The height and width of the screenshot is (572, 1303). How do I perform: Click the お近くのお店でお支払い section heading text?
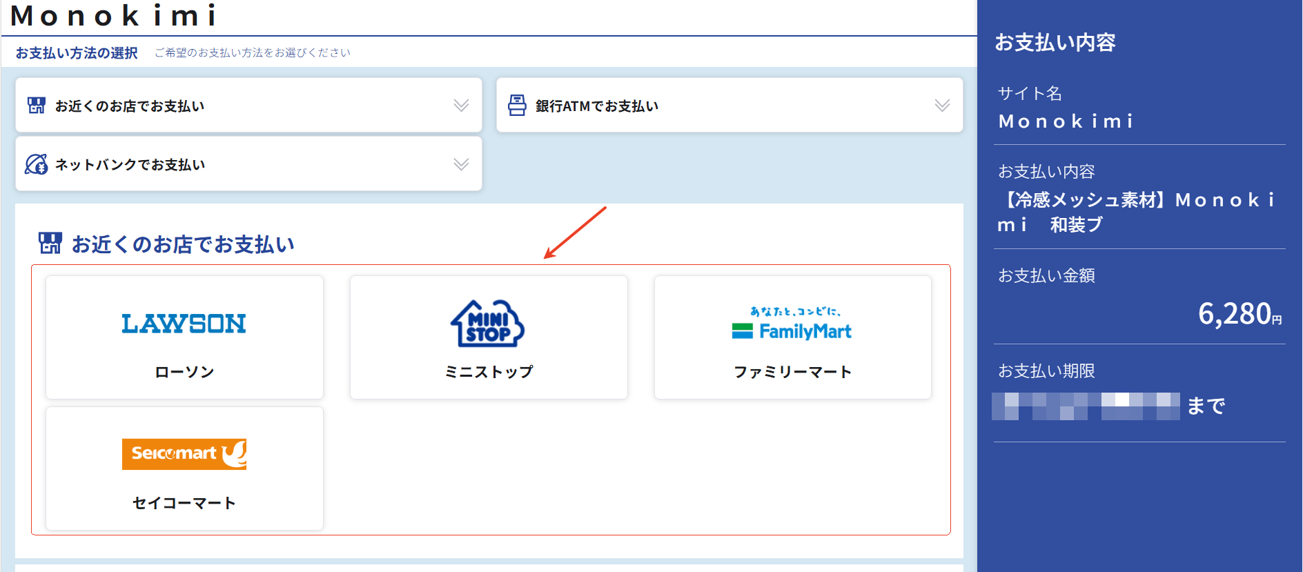pos(183,244)
